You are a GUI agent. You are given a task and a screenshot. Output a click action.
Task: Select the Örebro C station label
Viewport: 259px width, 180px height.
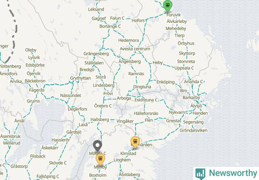(x=103, y=106)
